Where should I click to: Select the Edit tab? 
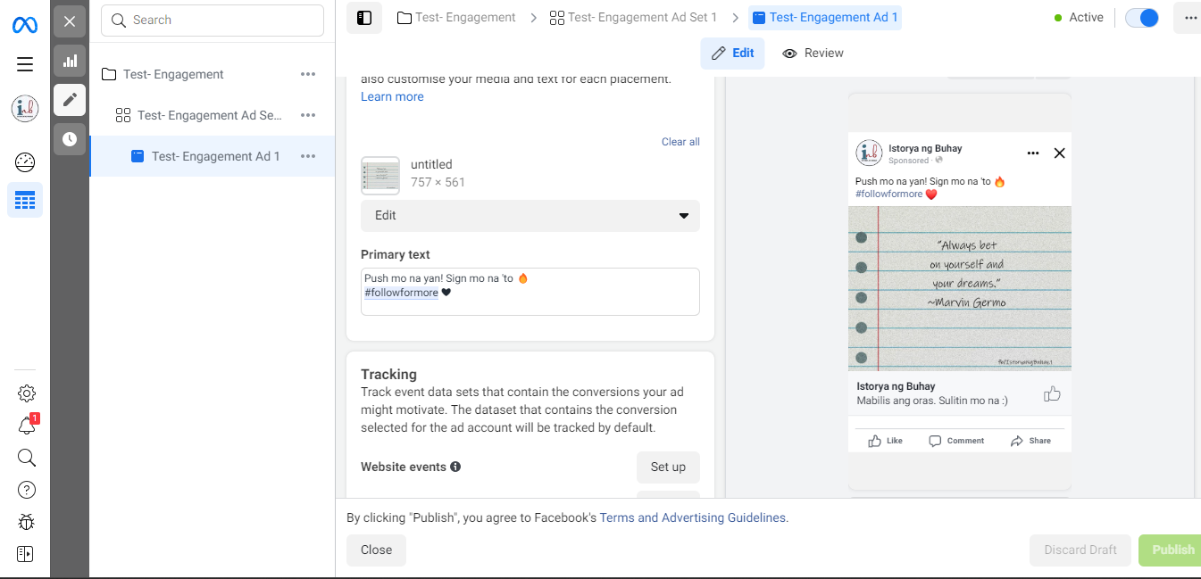pyautogui.click(x=733, y=54)
